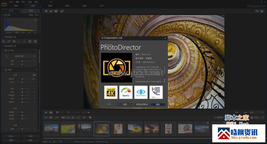
Task: Click the histogram corner display icon
Action: tap(35, 20)
